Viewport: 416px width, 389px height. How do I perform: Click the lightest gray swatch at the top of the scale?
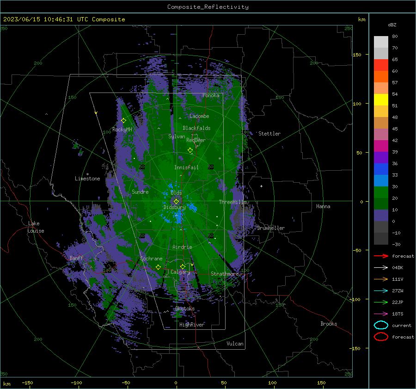381,42
